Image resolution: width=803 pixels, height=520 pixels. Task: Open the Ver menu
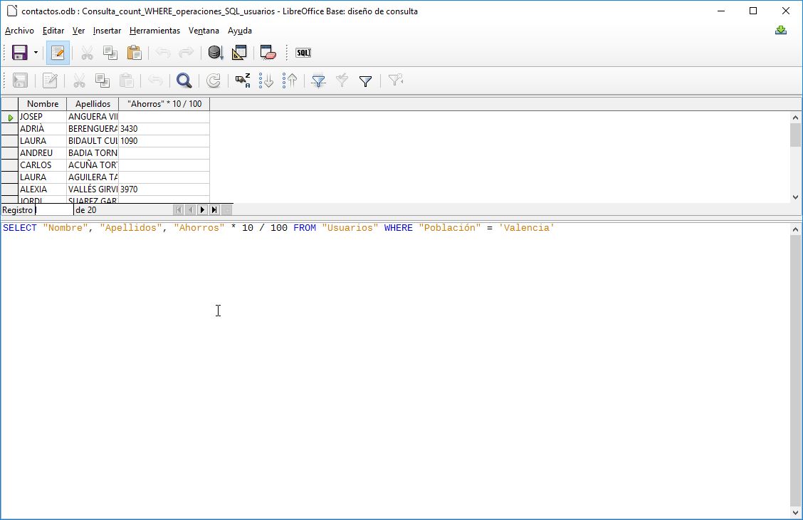coord(78,31)
